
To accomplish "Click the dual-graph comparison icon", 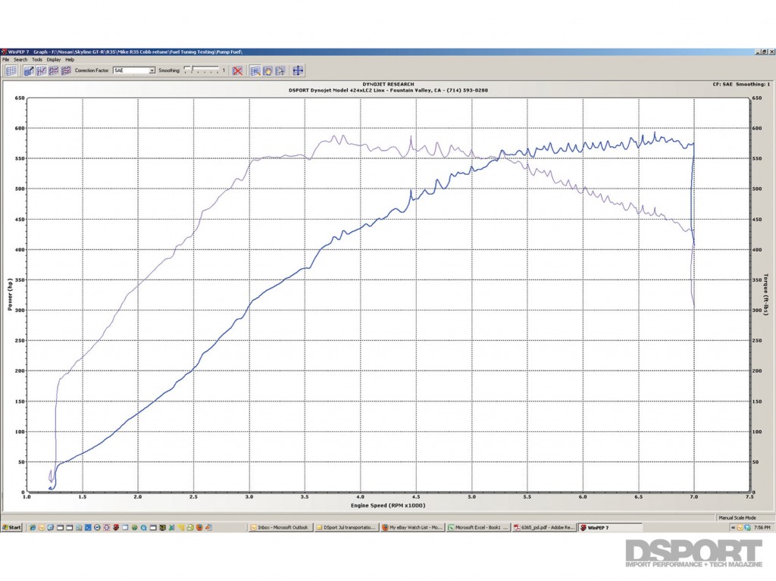I will point(40,70).
